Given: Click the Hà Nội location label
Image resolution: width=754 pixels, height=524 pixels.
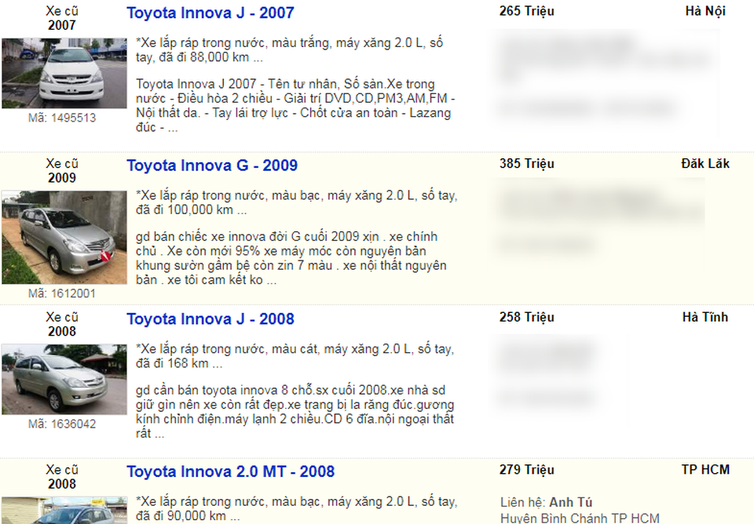Looking at the screenshot, I should click(705, 11).
